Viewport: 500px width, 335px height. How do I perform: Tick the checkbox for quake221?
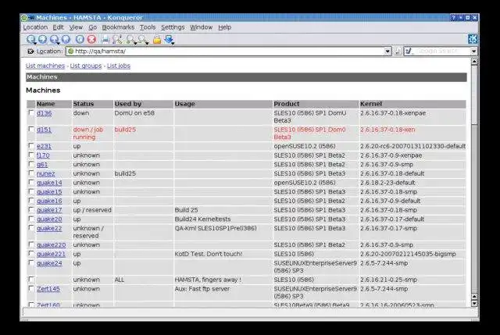[x=31, y=254]
